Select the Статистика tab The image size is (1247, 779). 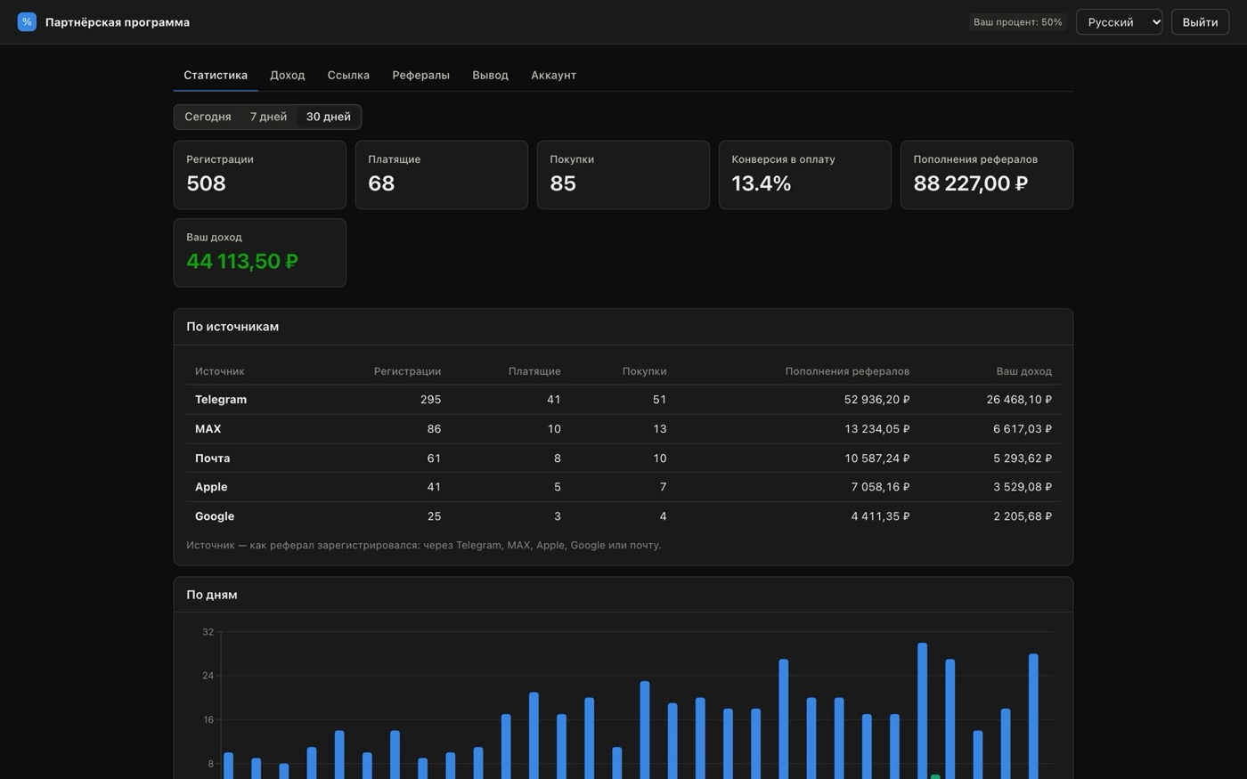coord(216,75)
